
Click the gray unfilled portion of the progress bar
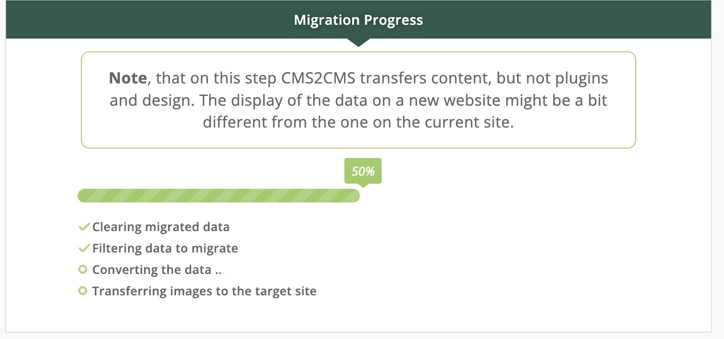[x=498, y=195]
